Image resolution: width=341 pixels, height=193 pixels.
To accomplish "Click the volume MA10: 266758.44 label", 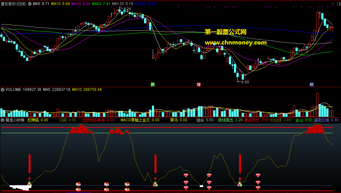I will (87, 89).
